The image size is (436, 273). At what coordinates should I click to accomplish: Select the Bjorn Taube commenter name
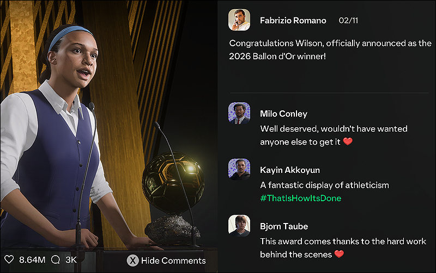(x=284, y=226)
